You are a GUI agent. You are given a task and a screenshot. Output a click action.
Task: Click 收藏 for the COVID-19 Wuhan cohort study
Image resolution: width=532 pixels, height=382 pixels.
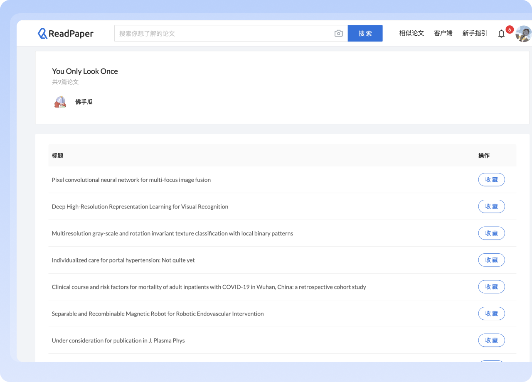(491, 287)
